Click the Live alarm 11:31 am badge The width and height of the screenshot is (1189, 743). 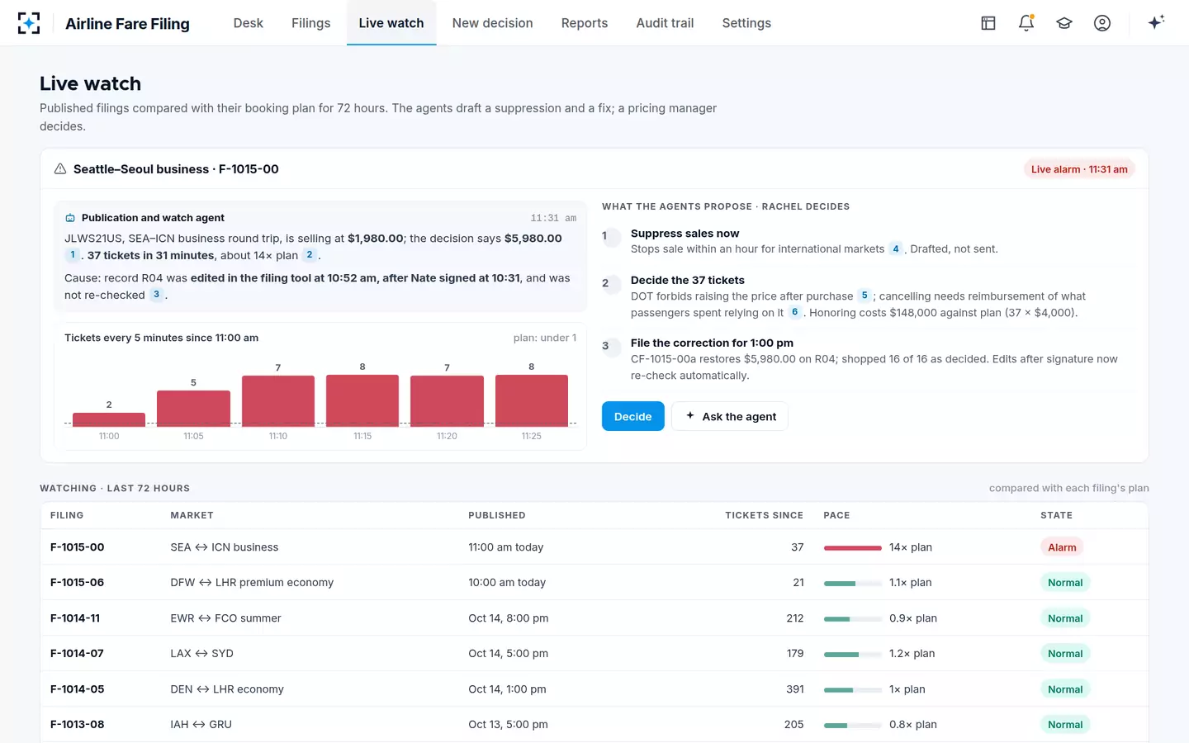point(1079,169)
